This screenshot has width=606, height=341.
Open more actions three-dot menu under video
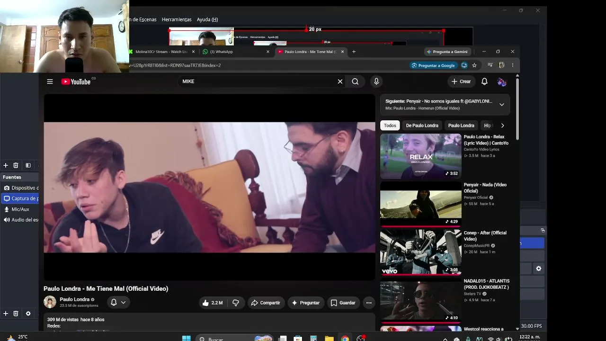tap(369, 303)
